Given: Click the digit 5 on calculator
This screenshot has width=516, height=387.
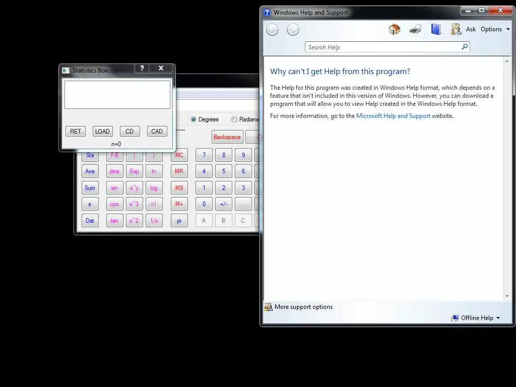Looking at the screenshot, I should (x=224, y=171).
